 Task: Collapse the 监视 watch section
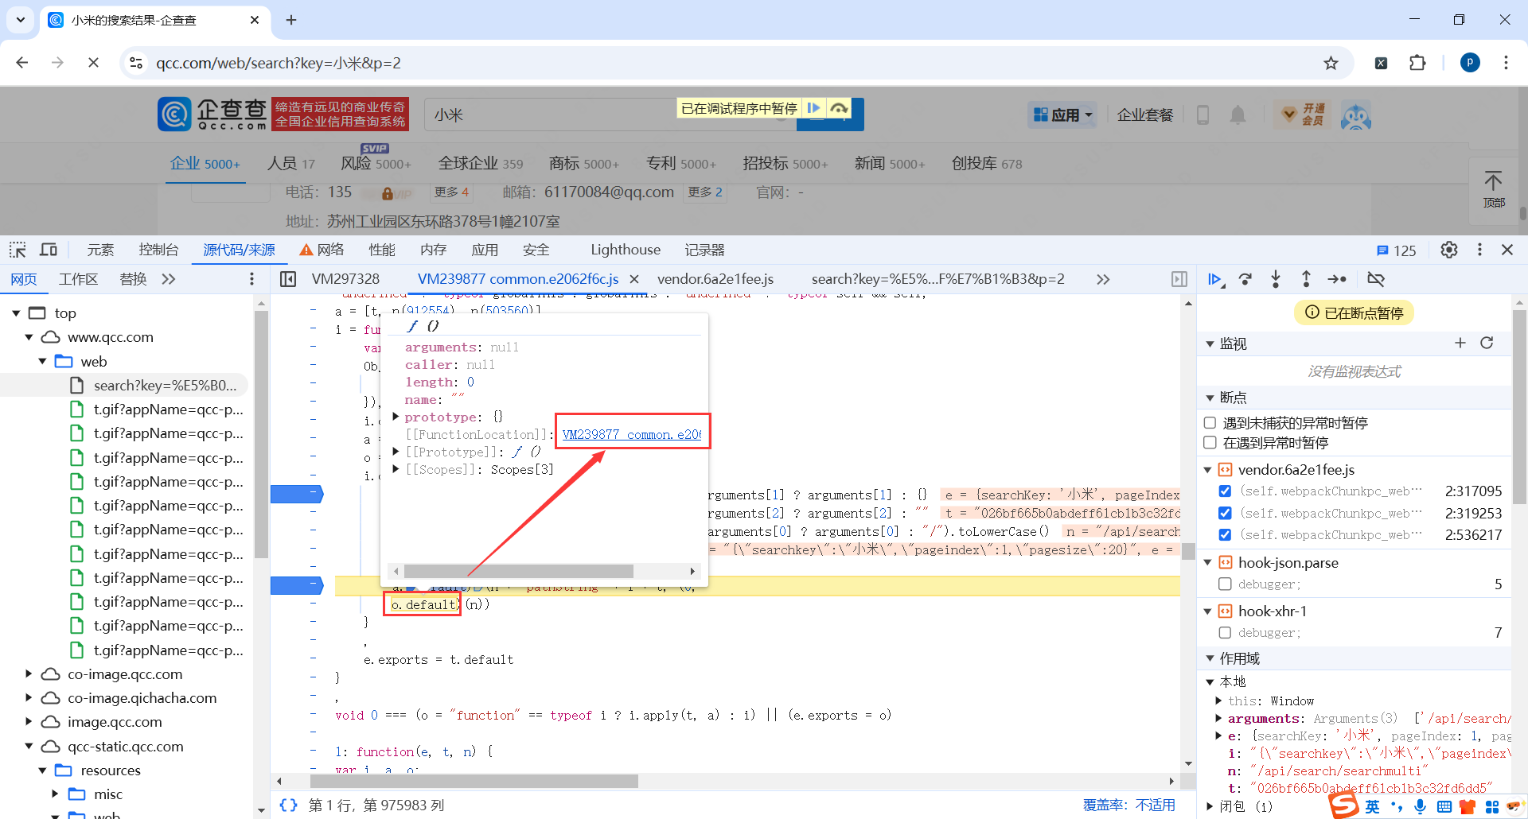[x=1210, y=344]
